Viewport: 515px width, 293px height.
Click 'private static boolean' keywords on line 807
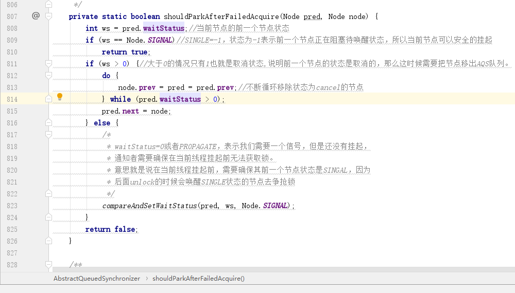tap(114, 16)
